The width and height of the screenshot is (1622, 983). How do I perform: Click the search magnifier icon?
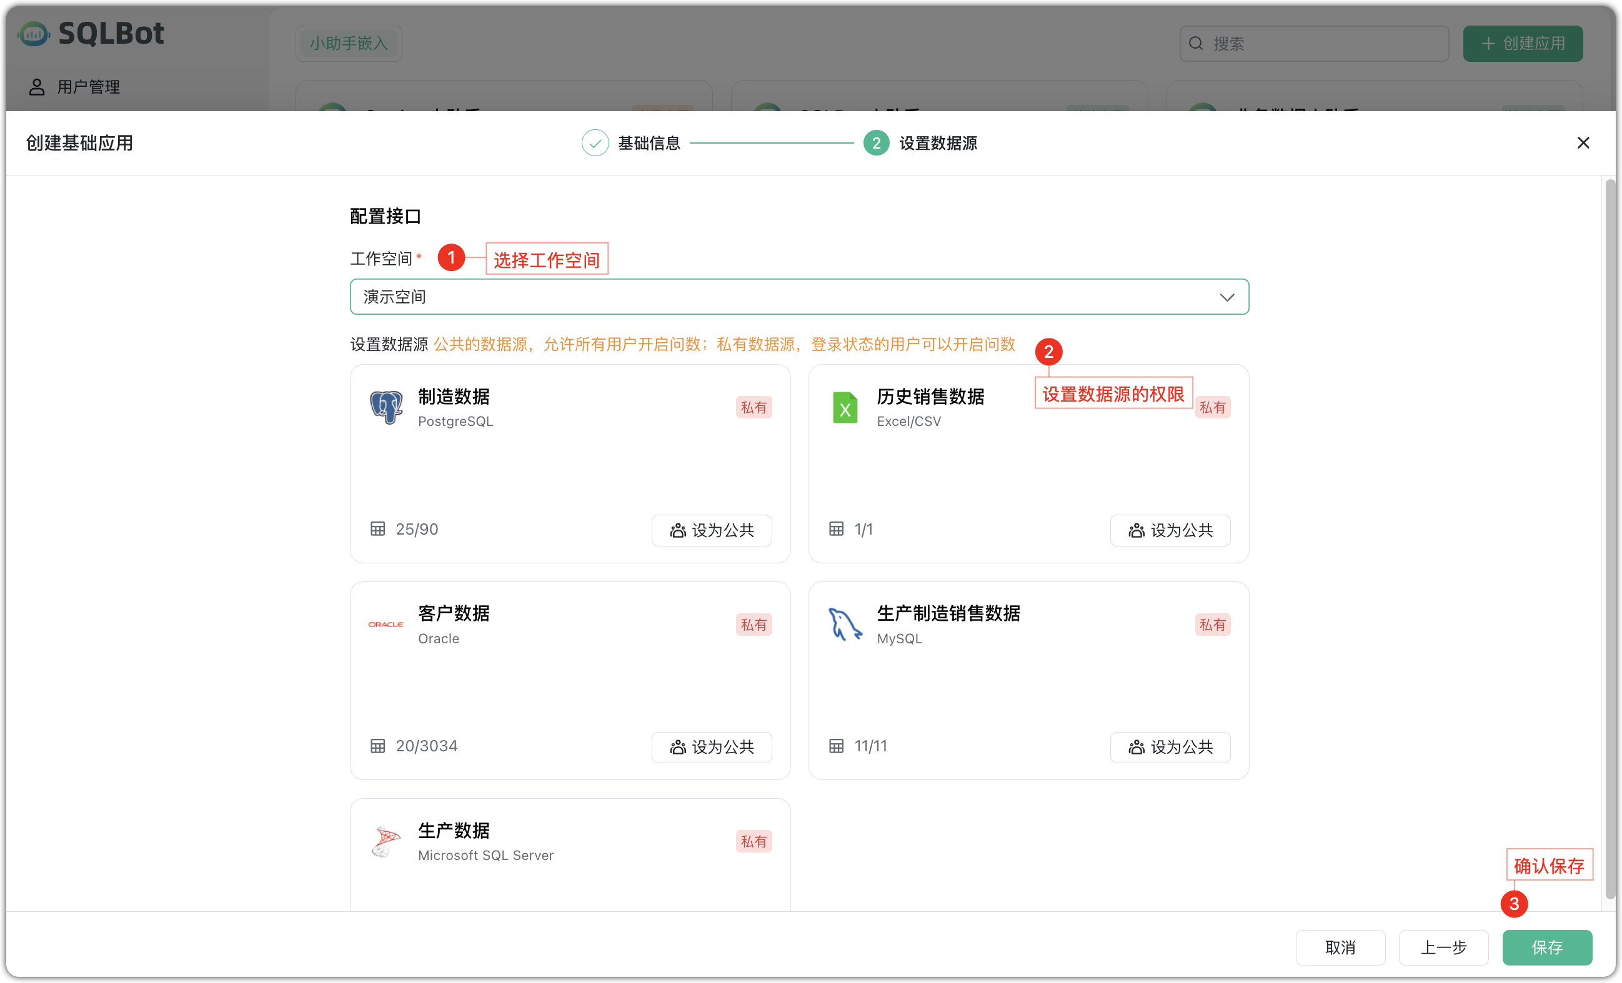pos(1196,42)
